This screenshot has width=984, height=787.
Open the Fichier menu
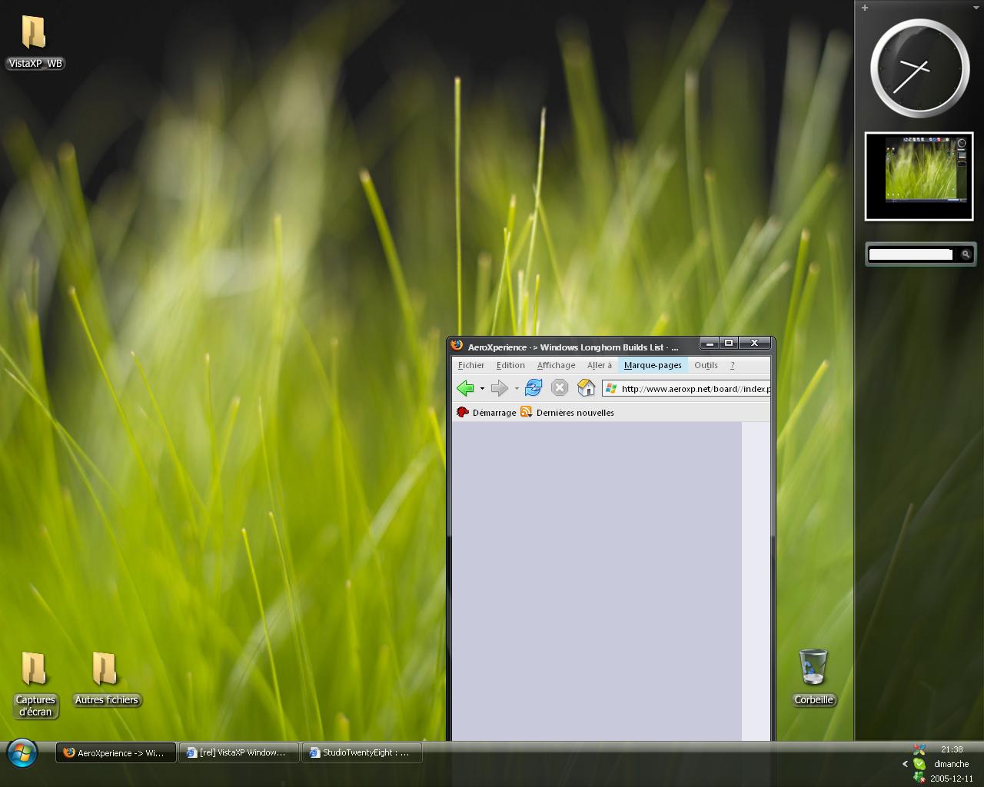point(471,365)
